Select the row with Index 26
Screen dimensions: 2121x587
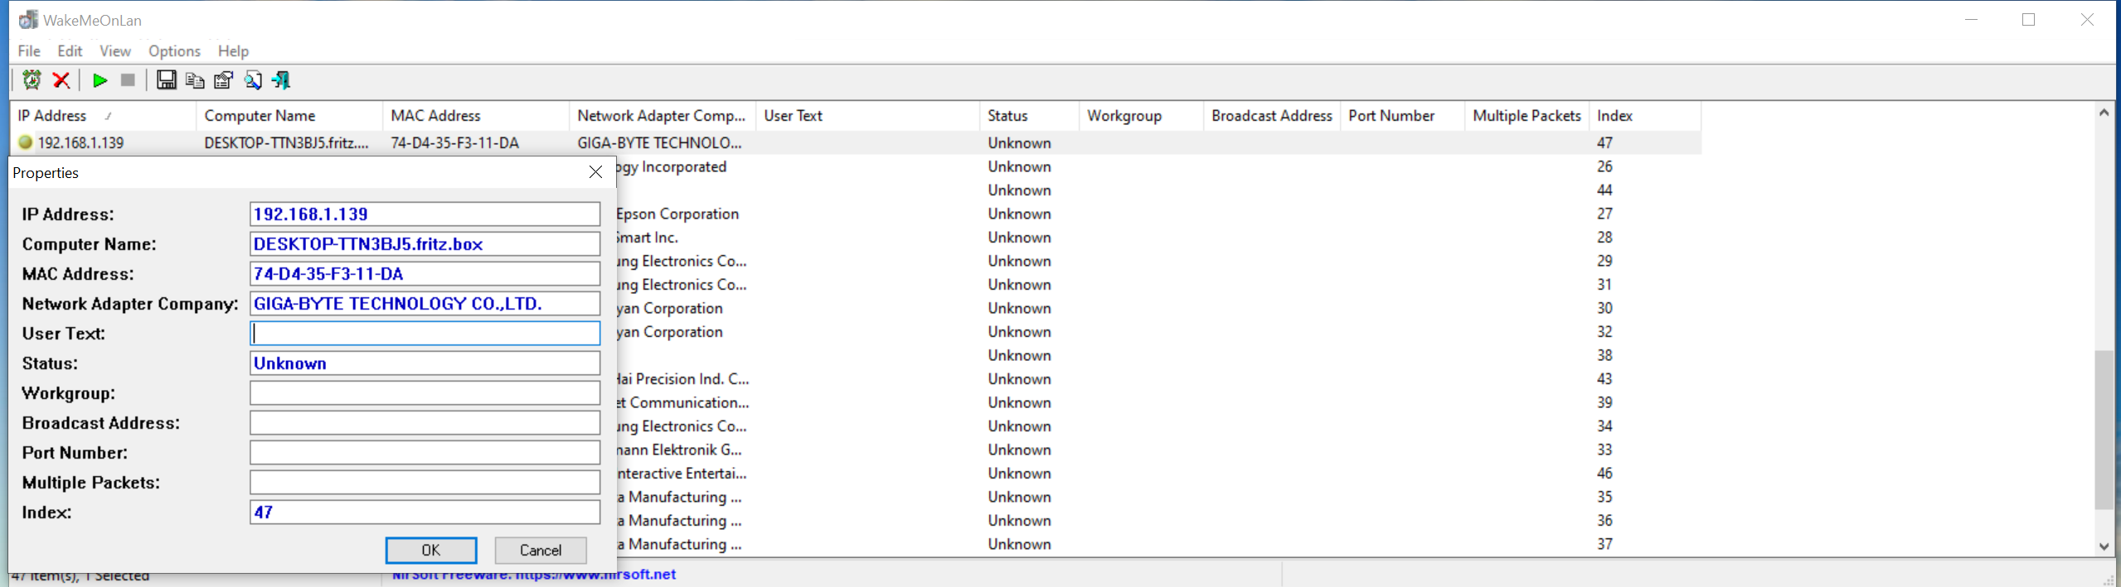[x=1158, y=166]
